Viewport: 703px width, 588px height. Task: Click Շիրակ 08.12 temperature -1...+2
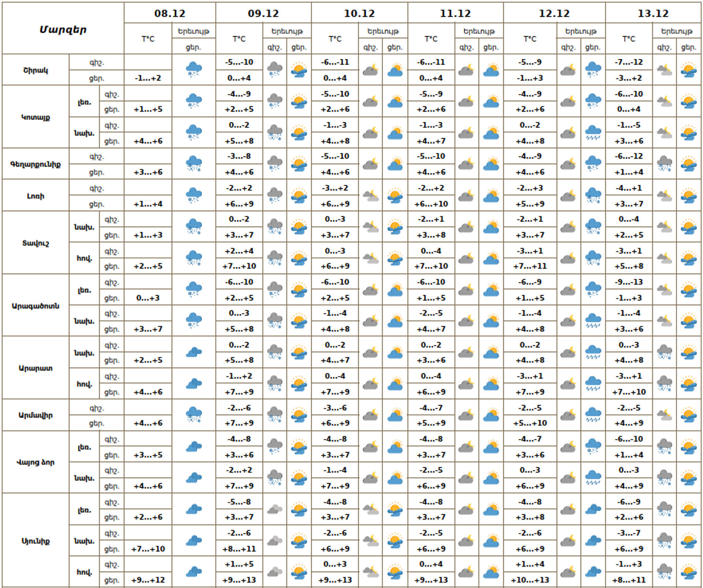pyautogui.click(x=148, y=78)
